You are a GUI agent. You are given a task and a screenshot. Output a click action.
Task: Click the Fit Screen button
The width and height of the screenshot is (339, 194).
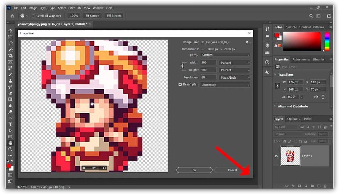pos(92,16)
